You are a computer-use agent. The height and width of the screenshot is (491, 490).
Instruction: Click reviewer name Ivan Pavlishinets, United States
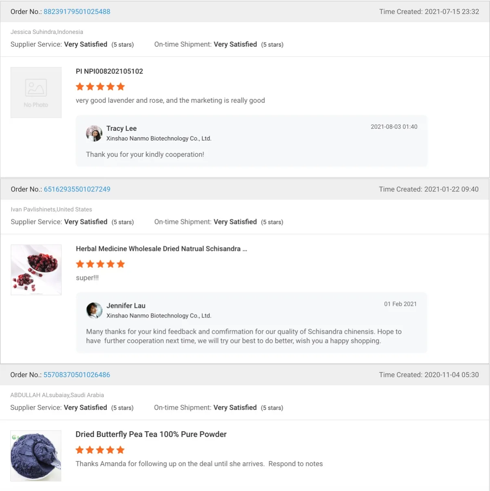tap(51, 210)
